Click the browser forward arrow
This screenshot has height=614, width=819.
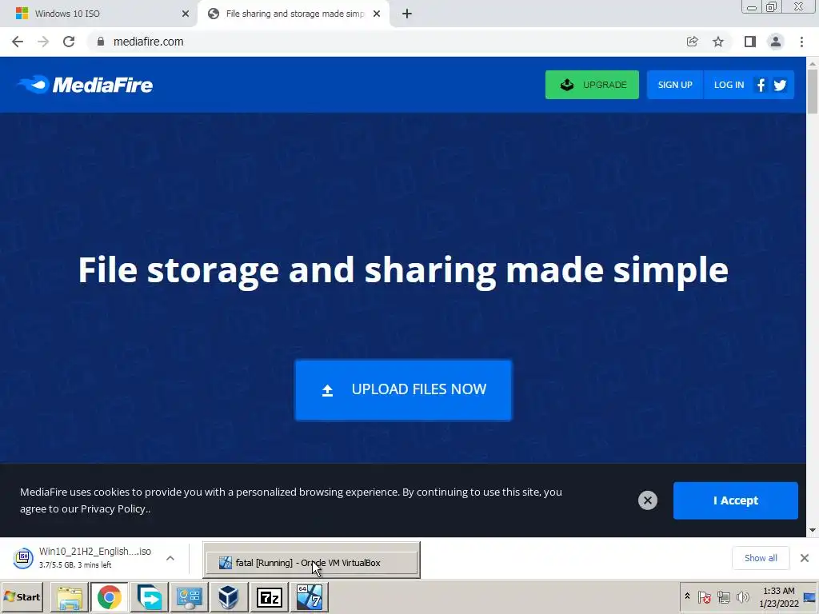pyautogui.click(x=43, y=42)
